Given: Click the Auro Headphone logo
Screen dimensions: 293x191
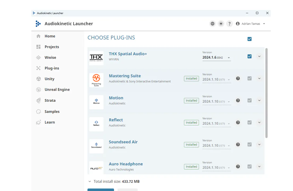Looking at the screenshot, I should point(96,168).
